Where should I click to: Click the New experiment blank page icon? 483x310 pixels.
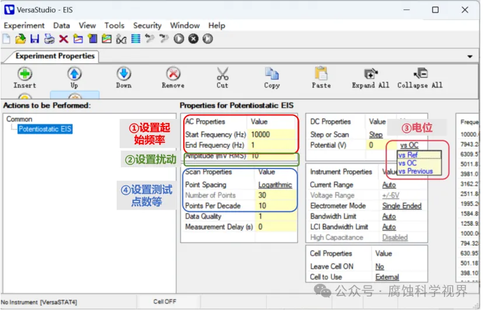click(x=6, y=39)
